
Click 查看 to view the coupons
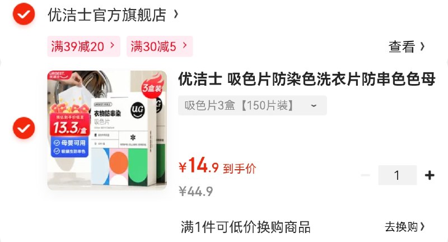click(402, 46)
